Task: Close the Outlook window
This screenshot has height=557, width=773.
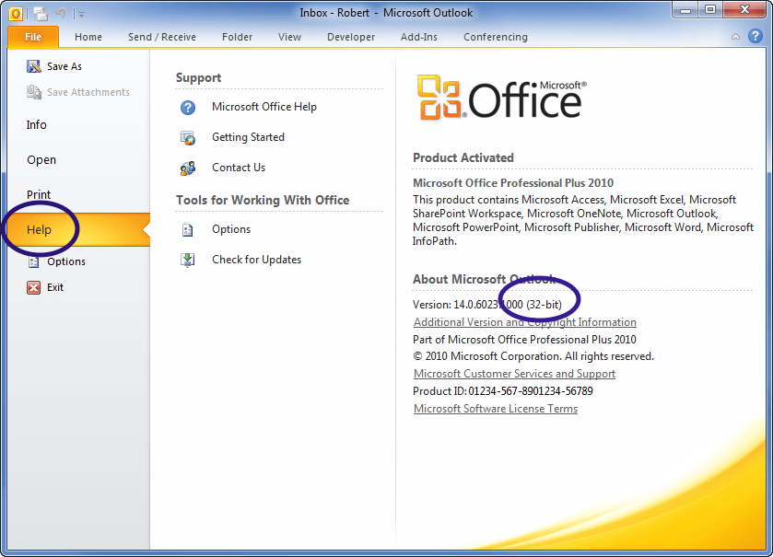Action: 744,9
